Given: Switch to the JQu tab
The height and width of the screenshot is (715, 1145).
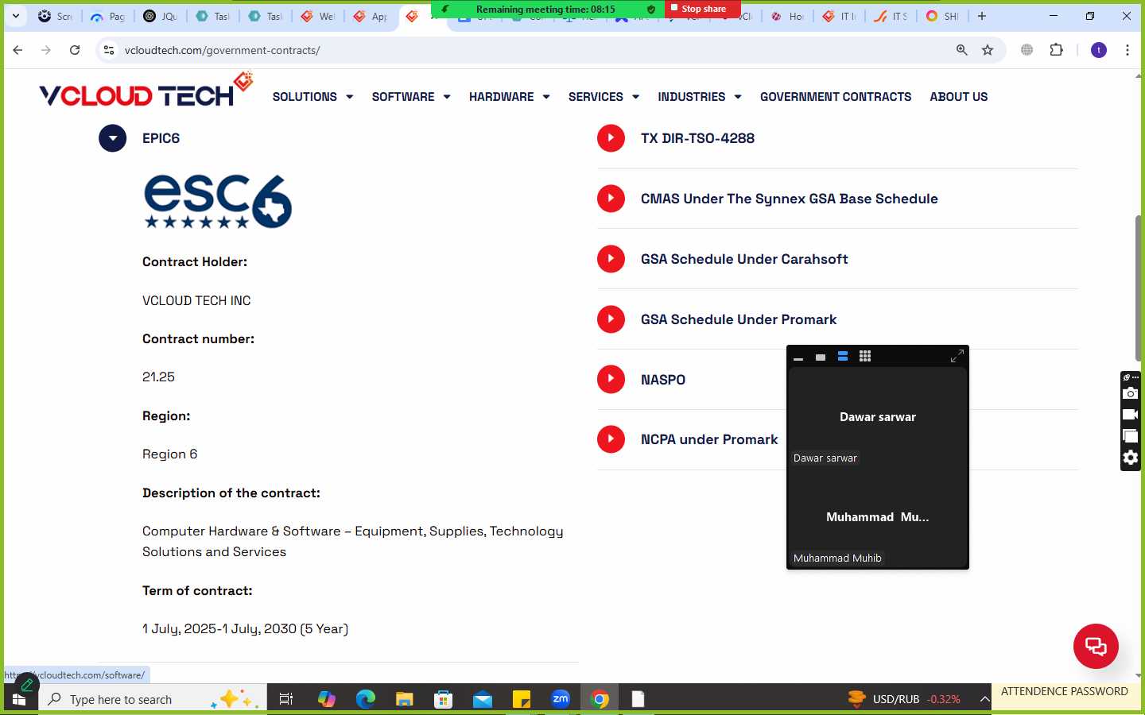Looking at the screenshot, I should coord(161,16).
